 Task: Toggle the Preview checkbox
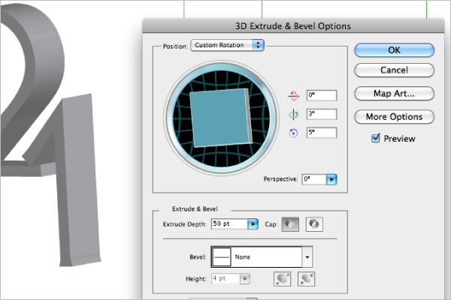(376, 138)
